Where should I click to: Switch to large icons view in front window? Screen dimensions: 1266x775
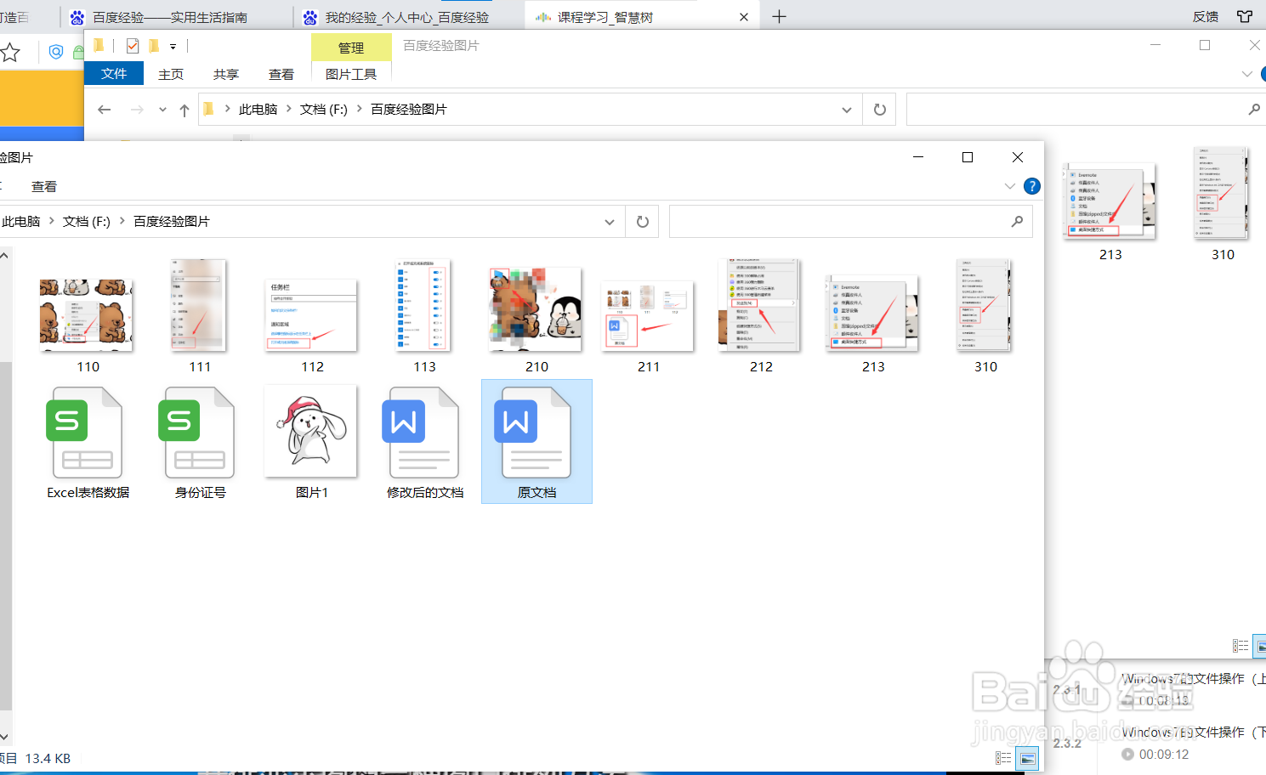pos(1028,758)
